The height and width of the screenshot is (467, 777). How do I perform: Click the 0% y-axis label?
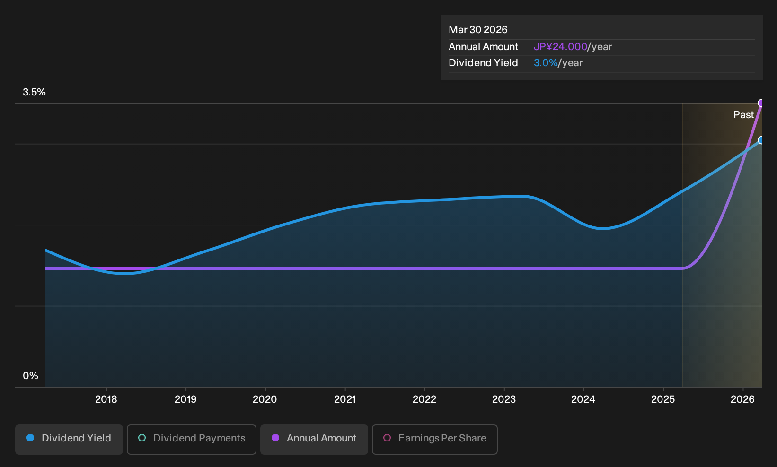pos(30,376)
